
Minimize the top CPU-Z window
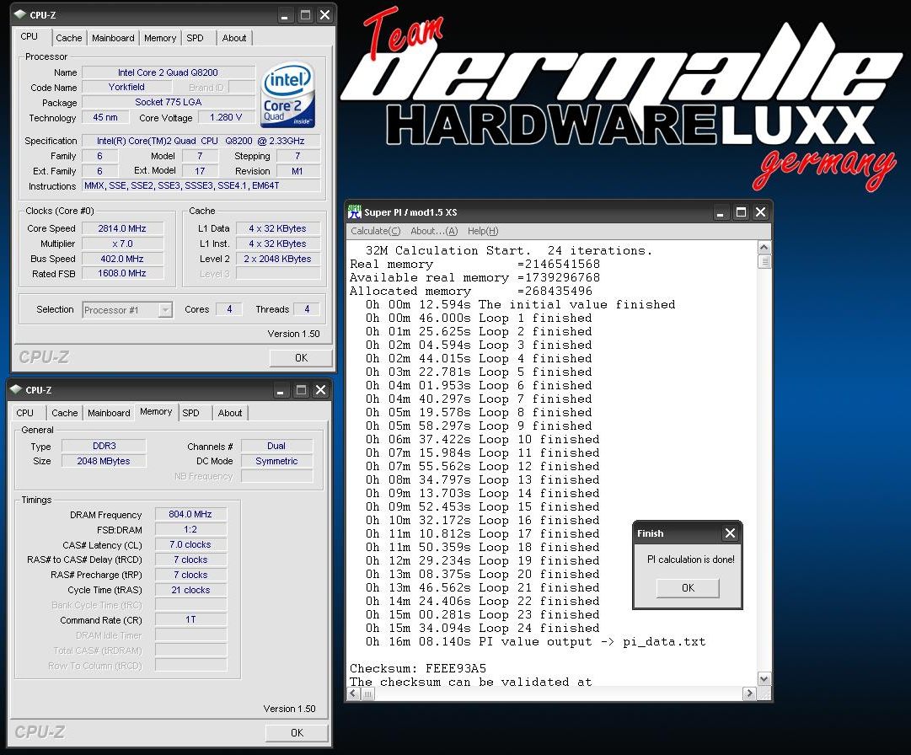284,15
